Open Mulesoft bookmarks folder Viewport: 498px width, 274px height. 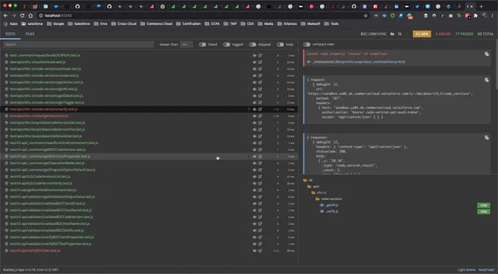coord(311,23)
